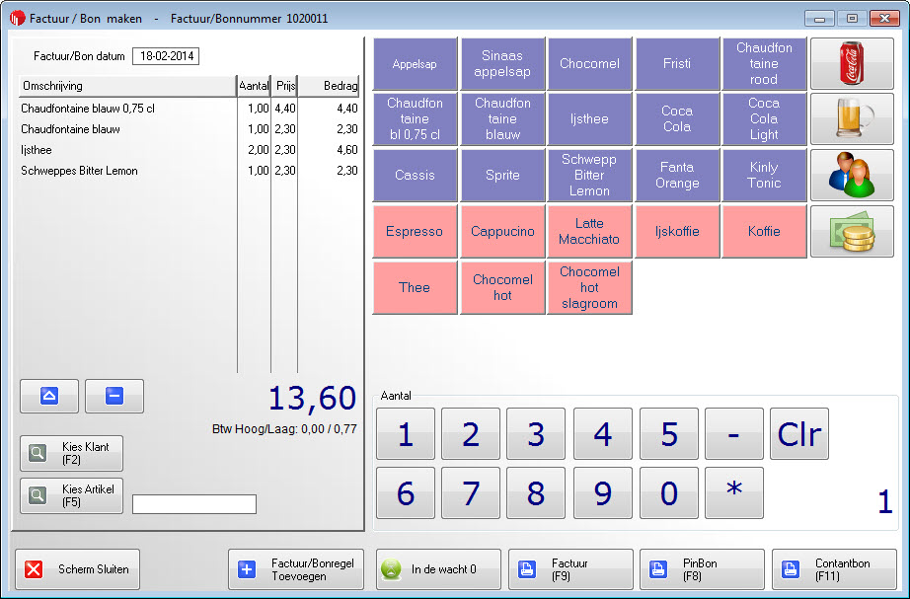The image size is (910, 599).
Task: Tap keypad digit 4
Action: [602, 433]
